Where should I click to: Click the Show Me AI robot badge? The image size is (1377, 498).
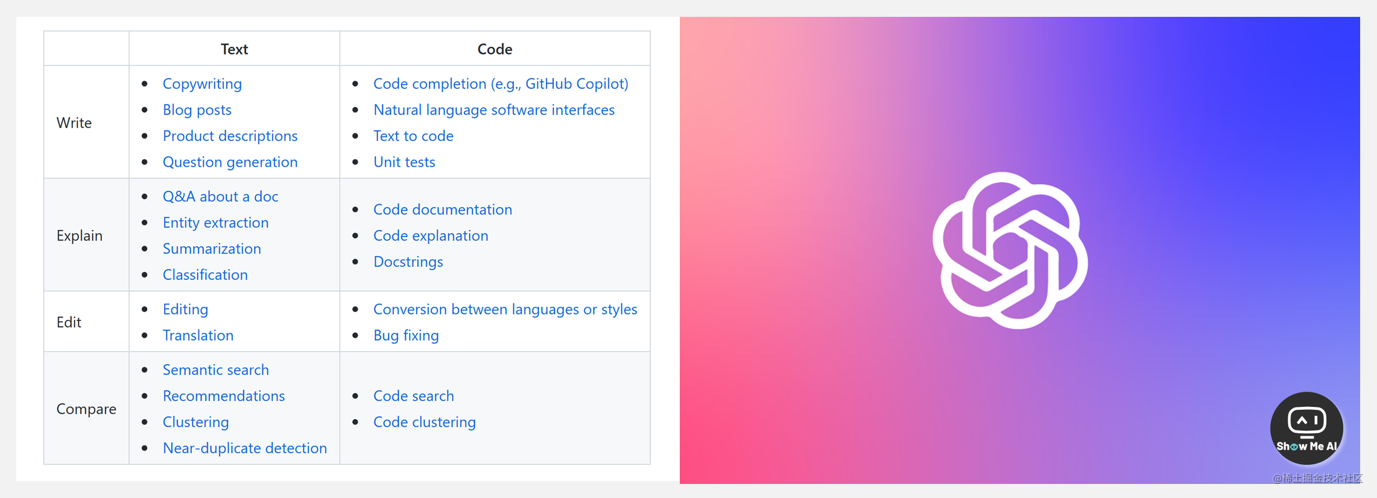[x=1306, y=428]
